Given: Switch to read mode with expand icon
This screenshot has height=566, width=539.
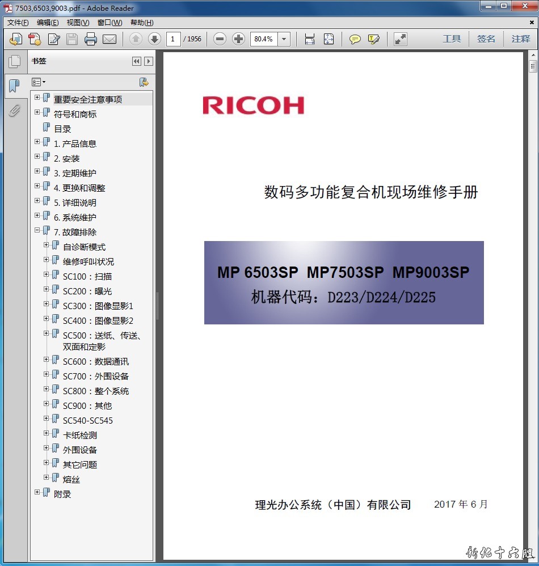Looking at the screenshot, I should (401, 39).
